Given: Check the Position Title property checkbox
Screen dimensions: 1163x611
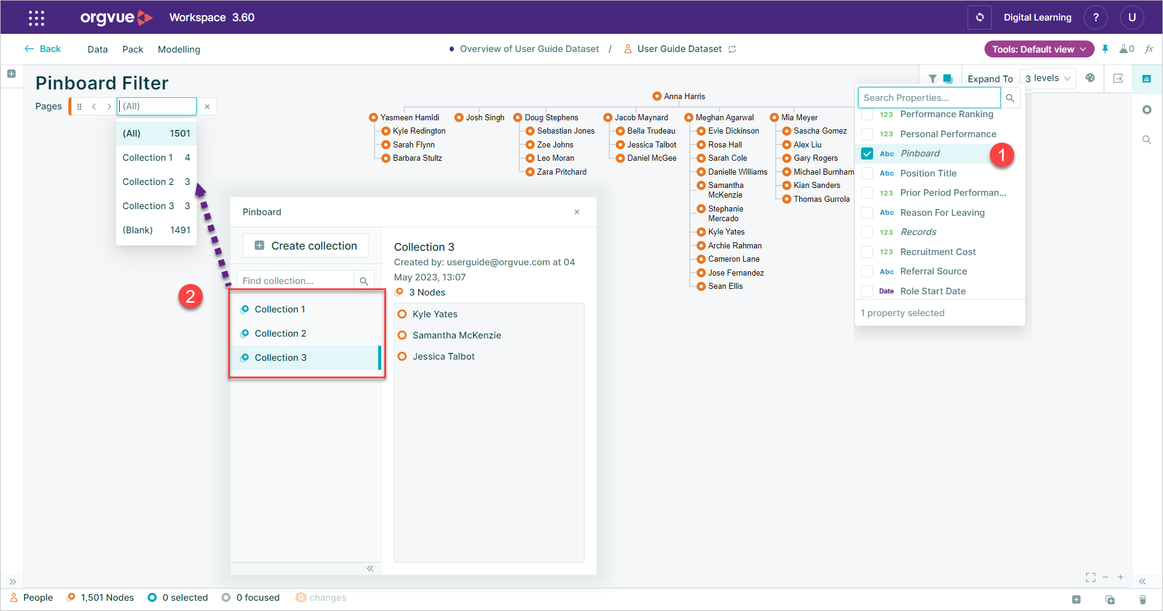Looking at the screenshot, I should 867,173.
